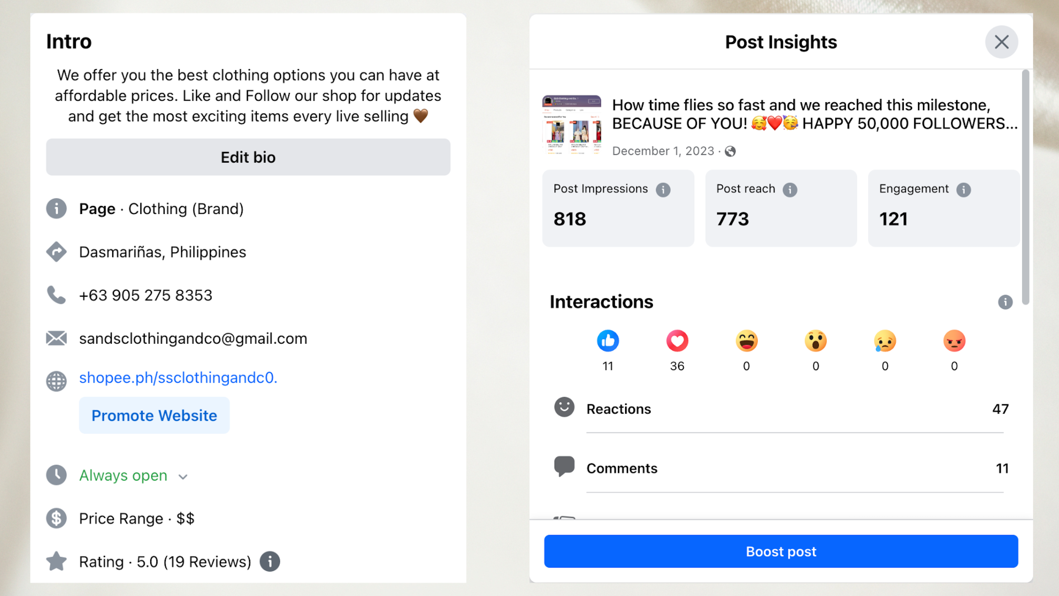This screenshot has width=1059, height=596.
Task: Click the Angry reaction icon
Action: [x=954, y=341]
